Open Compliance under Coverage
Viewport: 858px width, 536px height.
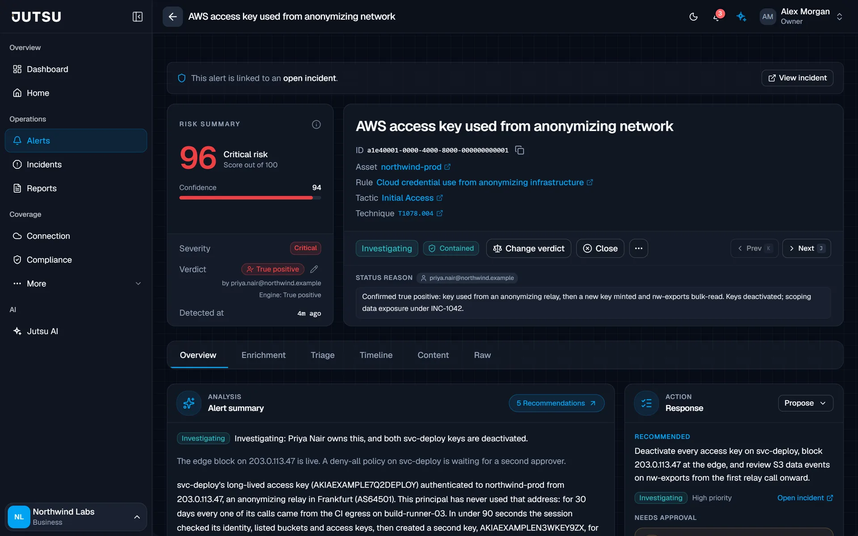pos(76,260)
